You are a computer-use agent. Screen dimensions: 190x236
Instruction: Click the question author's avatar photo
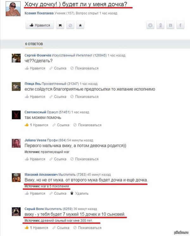click(13, 9)
